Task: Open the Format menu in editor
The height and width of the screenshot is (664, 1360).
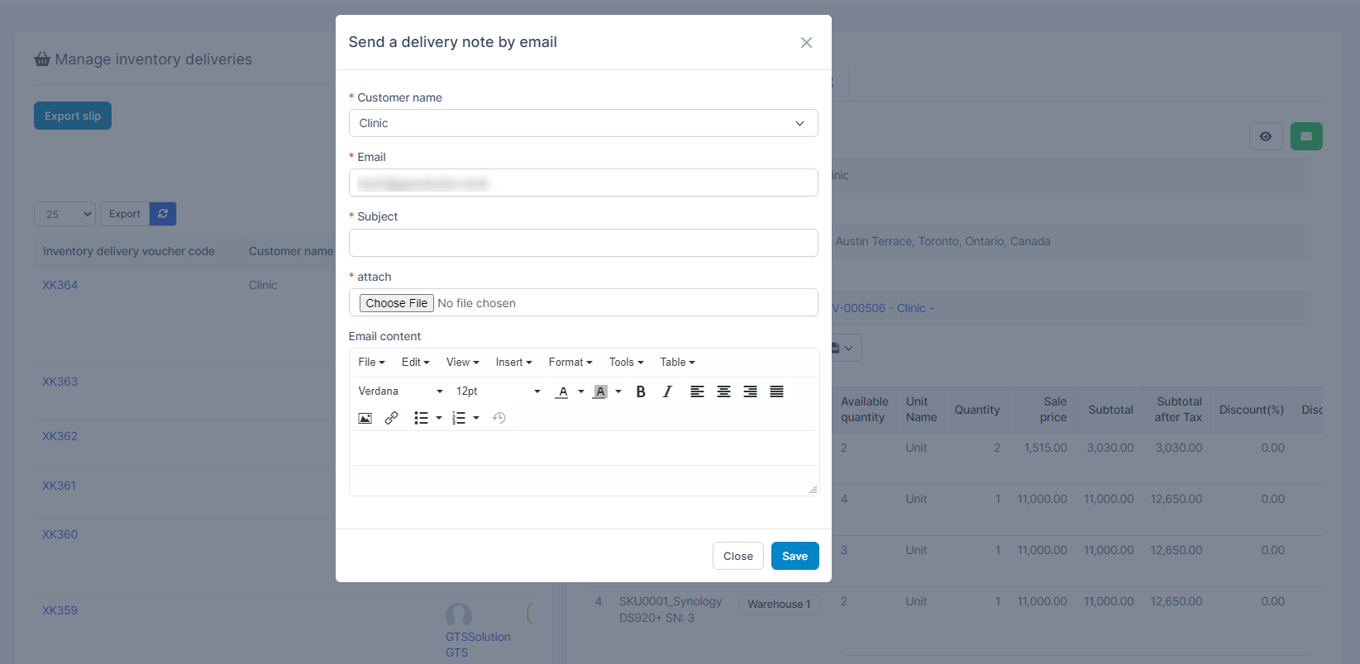Action: click(570, 362)
